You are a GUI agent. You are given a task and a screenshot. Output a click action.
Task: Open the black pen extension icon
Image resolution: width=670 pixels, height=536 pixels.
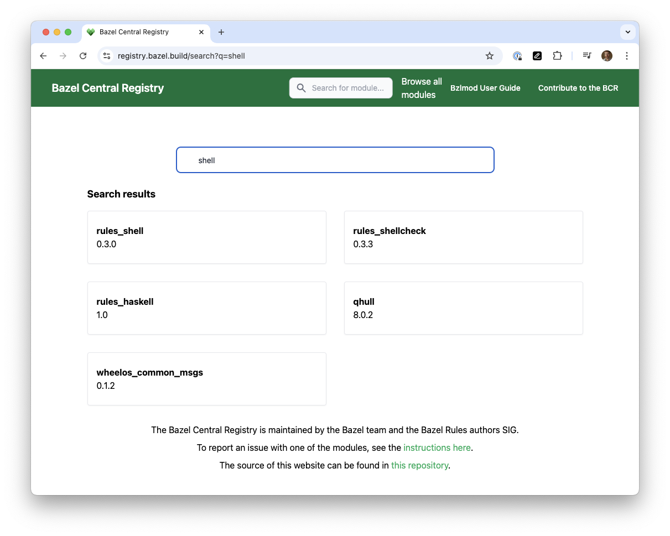[x=537, y=56]
